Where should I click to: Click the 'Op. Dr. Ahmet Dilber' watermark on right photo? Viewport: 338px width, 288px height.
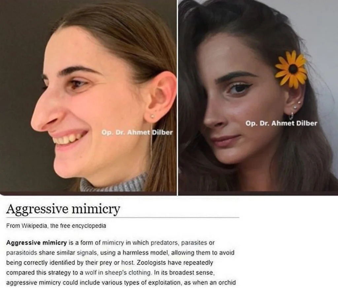[281, 123]
